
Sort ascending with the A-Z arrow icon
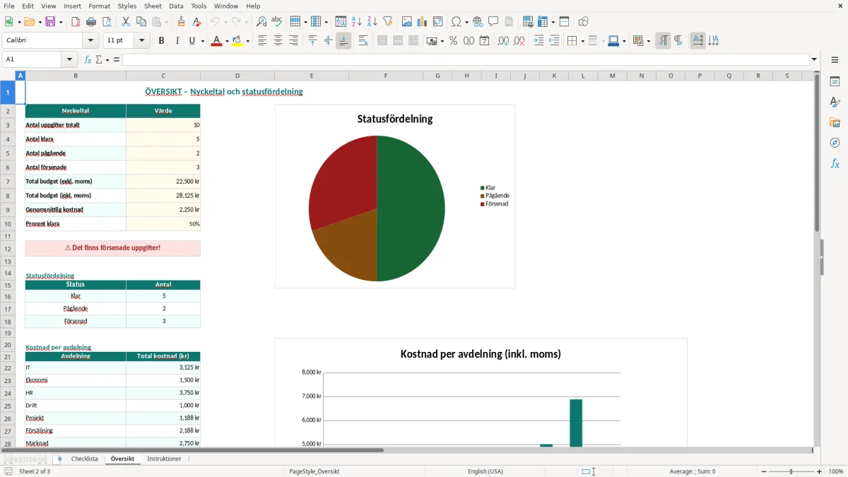point(356,22)
